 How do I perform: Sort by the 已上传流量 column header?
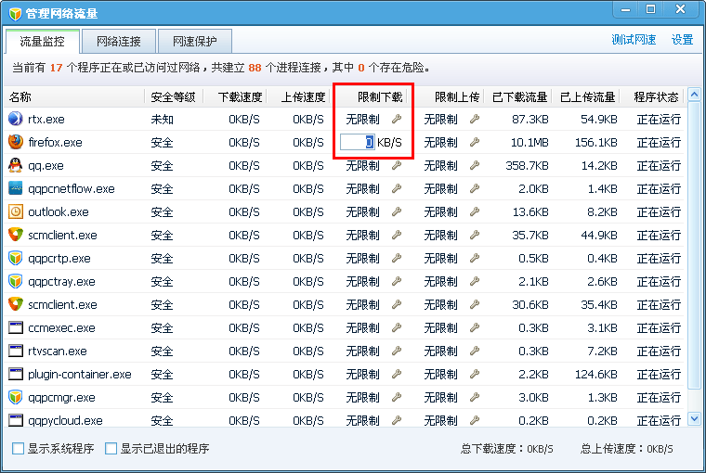pos(586,96)
